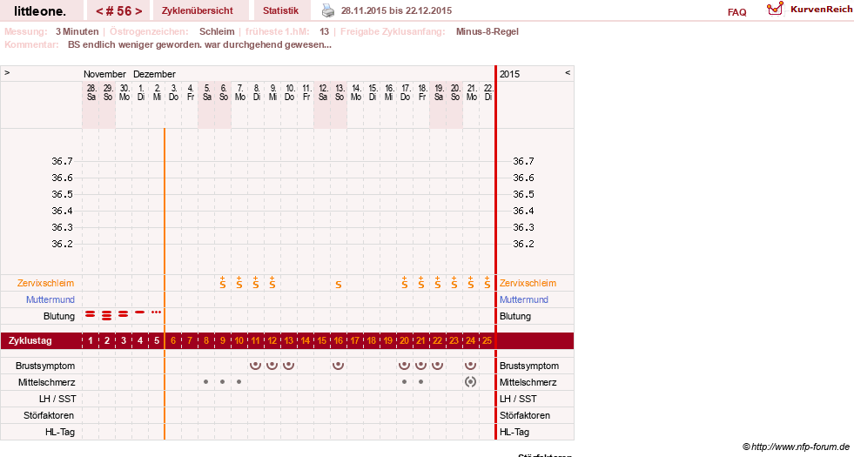Image resolution: width=854 pixels, height=457 pixels.
Task: Open the Zyklenübersicht tab
Action: pyautogui.click(x=197, y=10)
